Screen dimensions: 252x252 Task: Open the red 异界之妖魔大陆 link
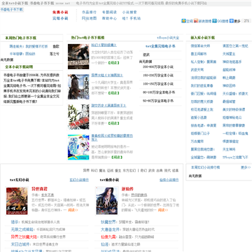(x=24, y=237)
